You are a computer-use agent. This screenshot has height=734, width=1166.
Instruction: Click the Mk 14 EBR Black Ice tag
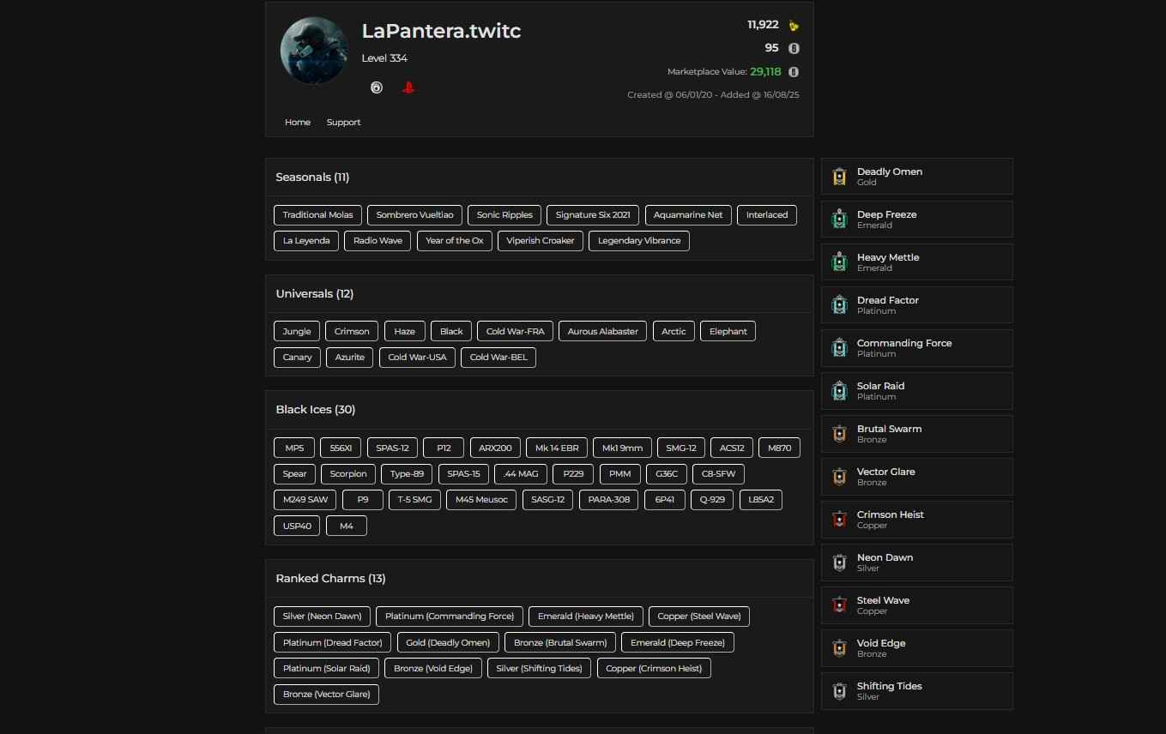(x=557, y=448)
